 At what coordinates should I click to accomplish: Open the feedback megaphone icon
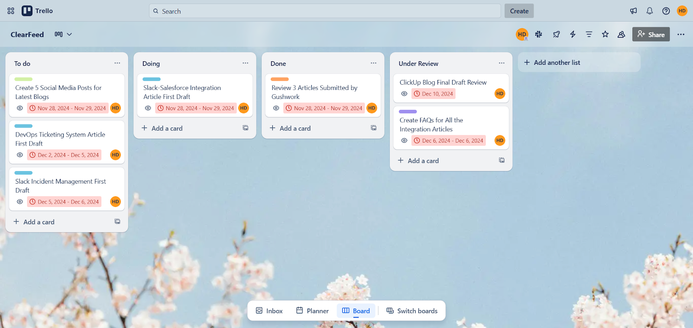point(633,11)
